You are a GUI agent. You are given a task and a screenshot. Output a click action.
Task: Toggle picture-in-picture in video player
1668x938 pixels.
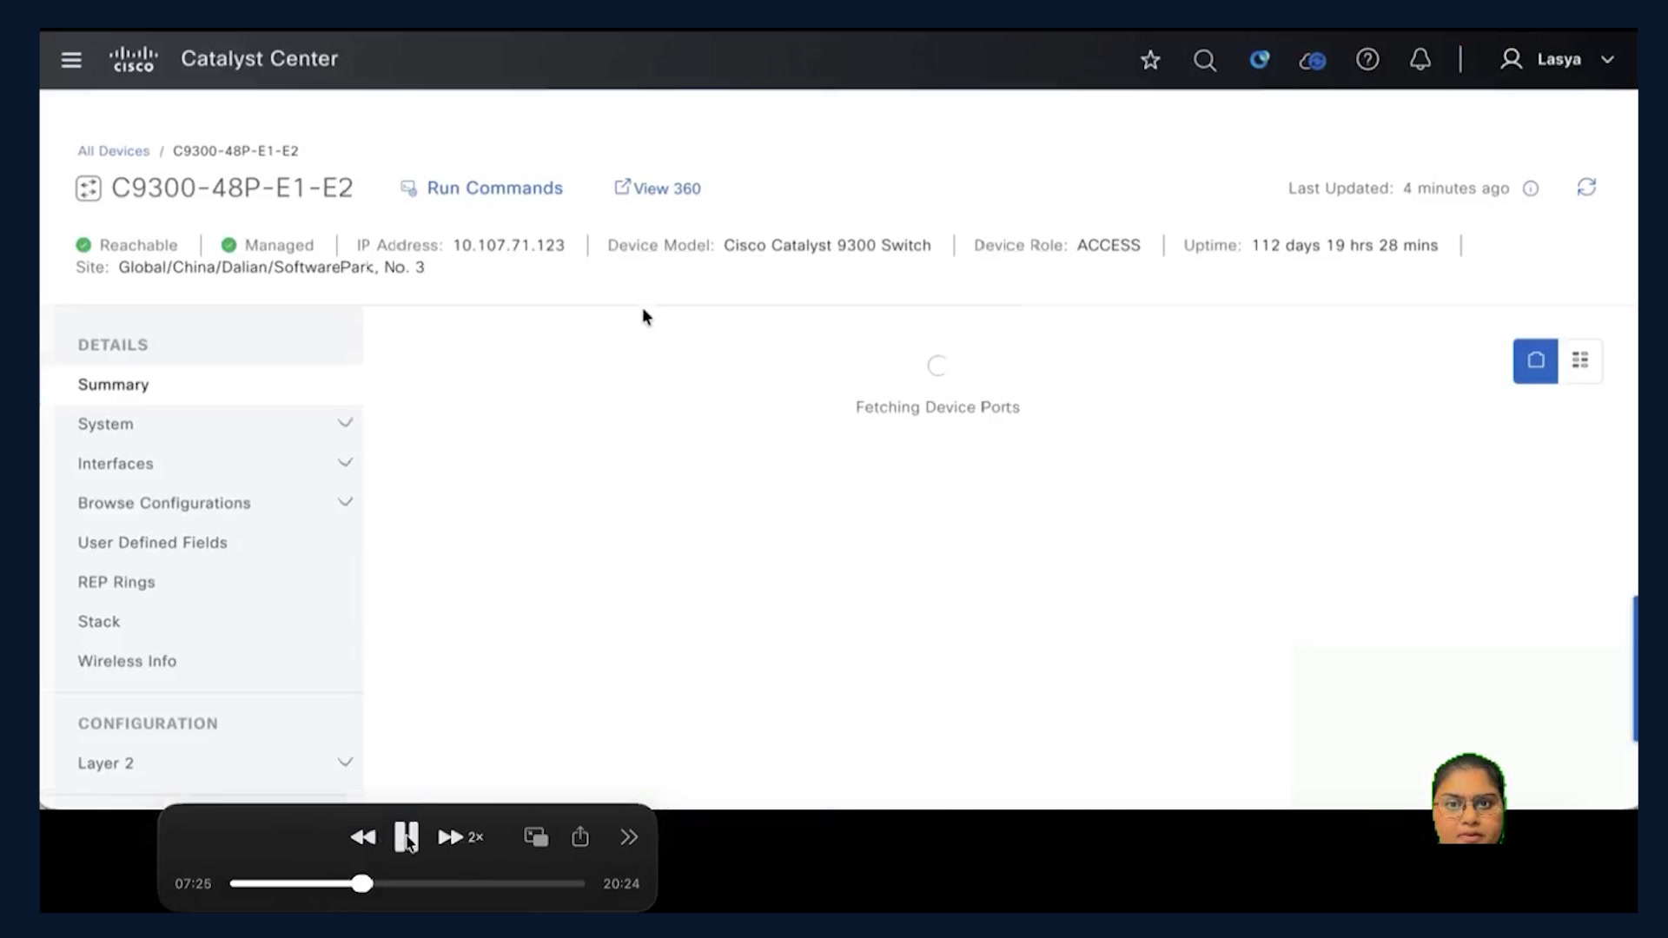[x=536, y=837]
